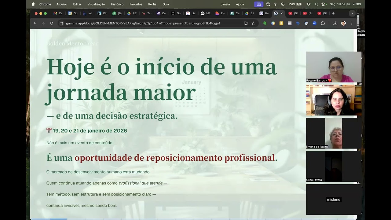View site information icon in address bar
The height and width of the screenshot is (220, 391).
click(61, 23)
